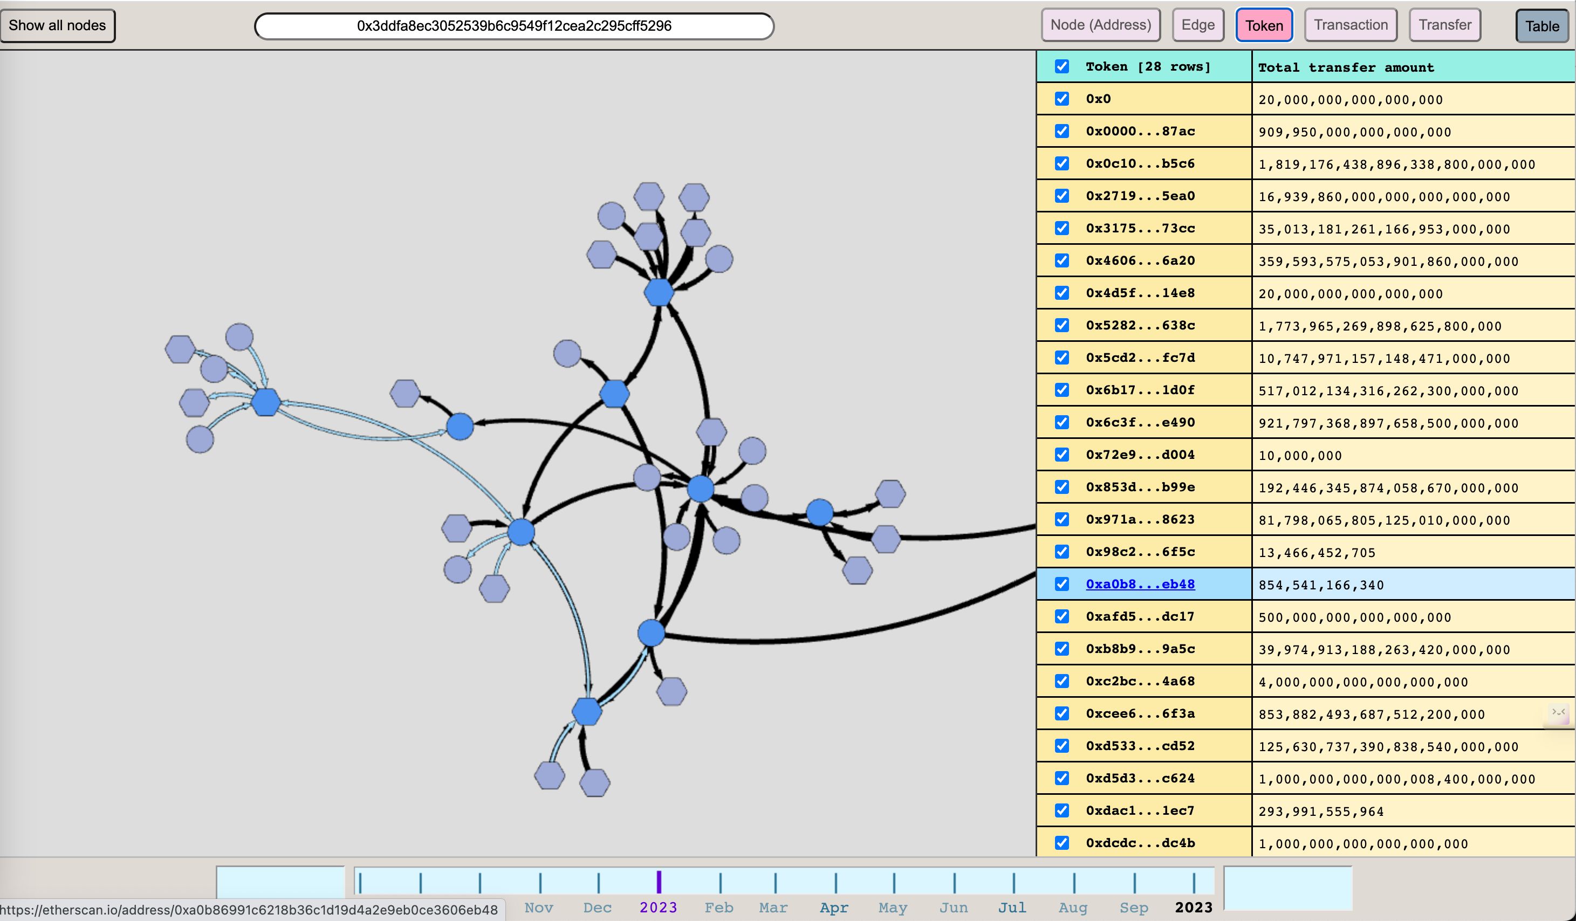The image size is (1576, 921).
Task: Select the rightmost blue circle node
Action: tap(819, 512)
